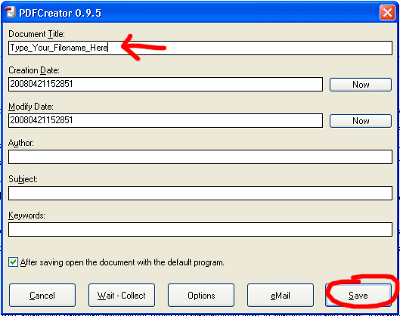Select the Author input box
Image resolution: width=400 pixels, height=316 pixels.
pyautogui.click(x=200, y=156)
